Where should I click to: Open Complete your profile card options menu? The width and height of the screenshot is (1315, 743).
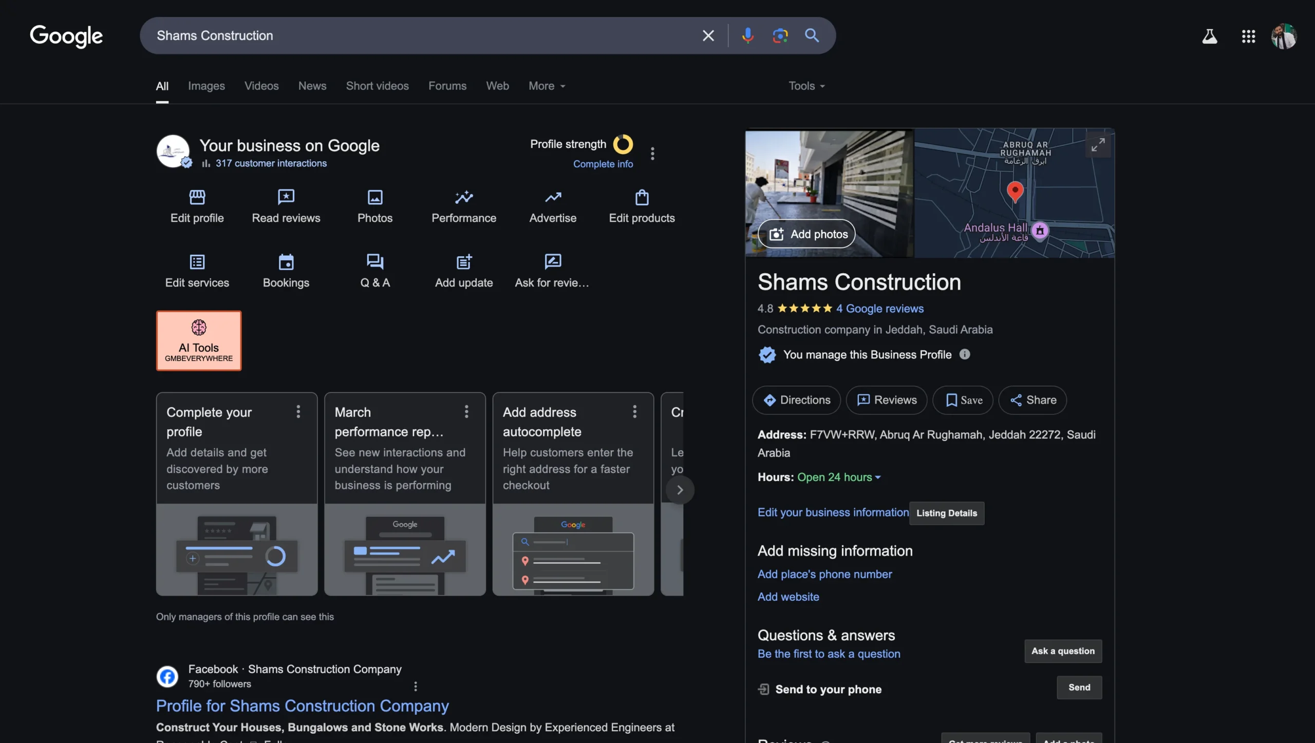pos(298,411)
